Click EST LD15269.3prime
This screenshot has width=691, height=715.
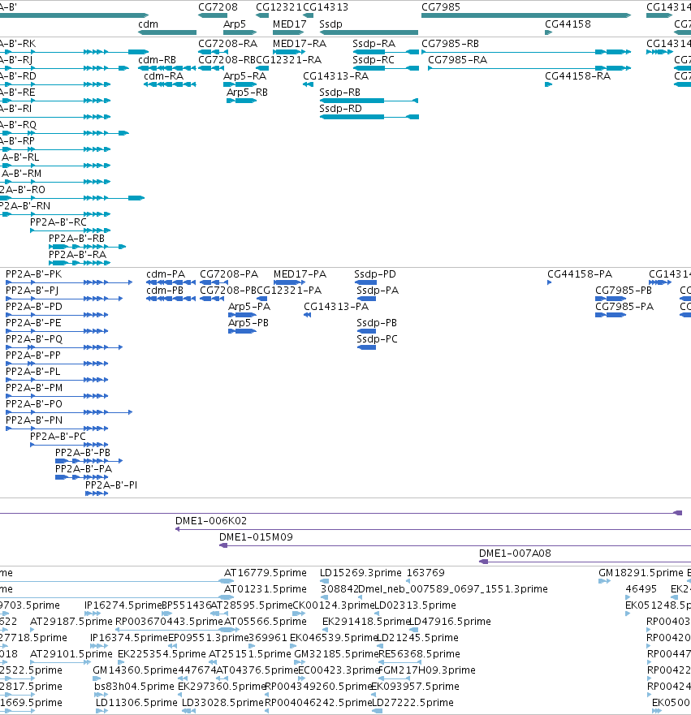coord(324,581)
